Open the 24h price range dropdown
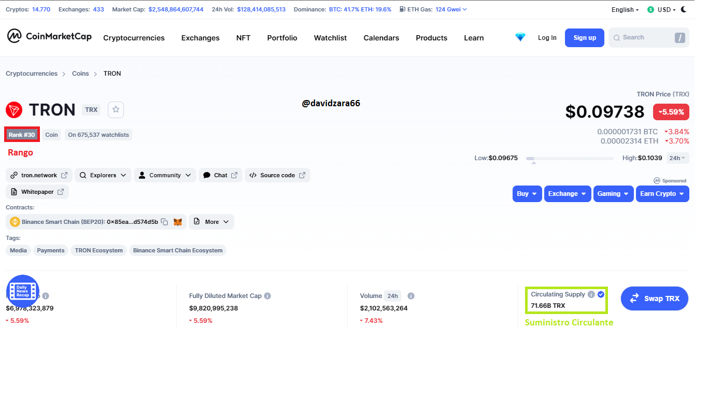 click(x=677, y=158)
